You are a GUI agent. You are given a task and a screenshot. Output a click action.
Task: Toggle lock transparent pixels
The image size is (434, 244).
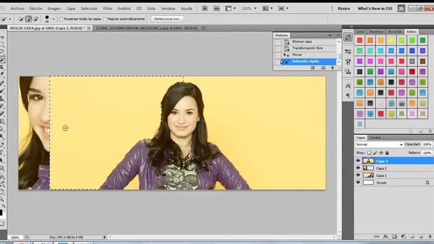point(369,152)
